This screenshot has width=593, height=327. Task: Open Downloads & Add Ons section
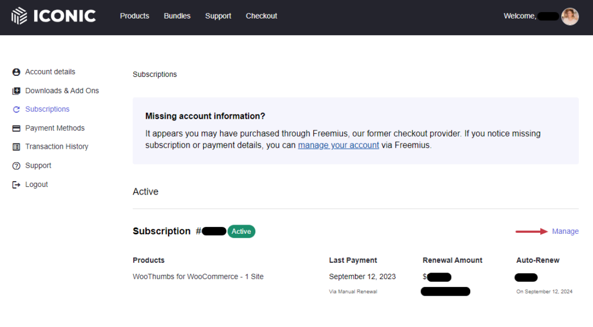pos(62,91)
